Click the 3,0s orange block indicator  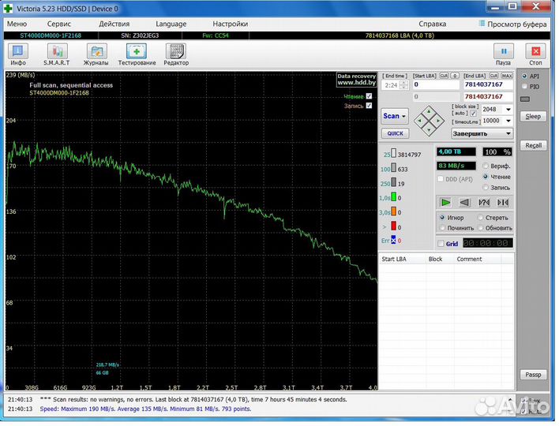pyautogui.click(x=393, y=211)
